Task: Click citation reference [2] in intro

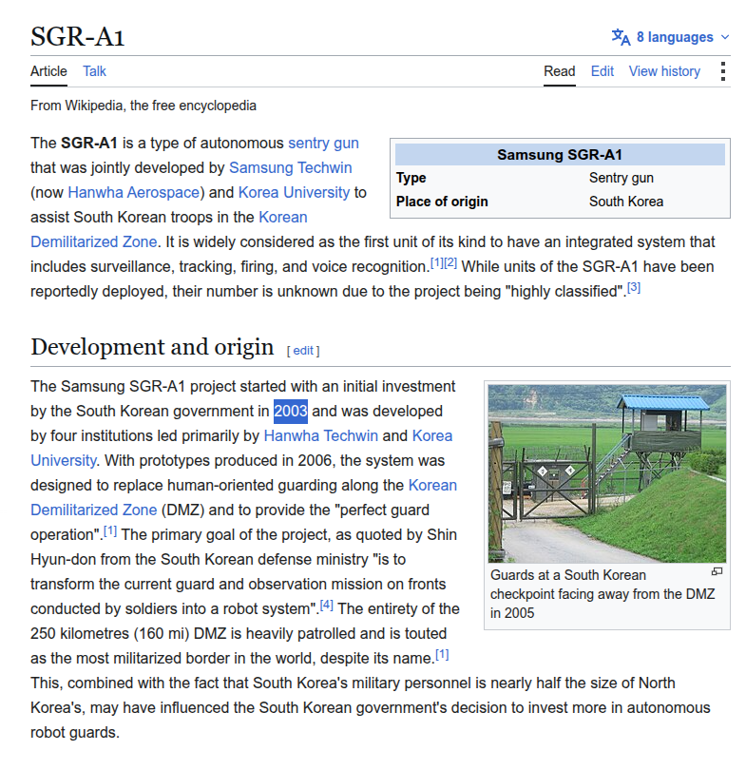Action: [x=450, y=263]
